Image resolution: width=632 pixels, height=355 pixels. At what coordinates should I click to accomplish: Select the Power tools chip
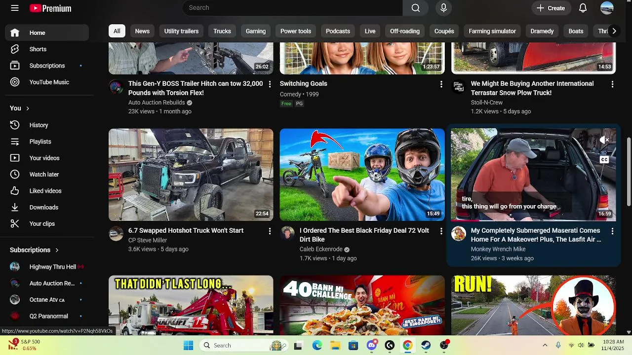(x=296, y=31)
